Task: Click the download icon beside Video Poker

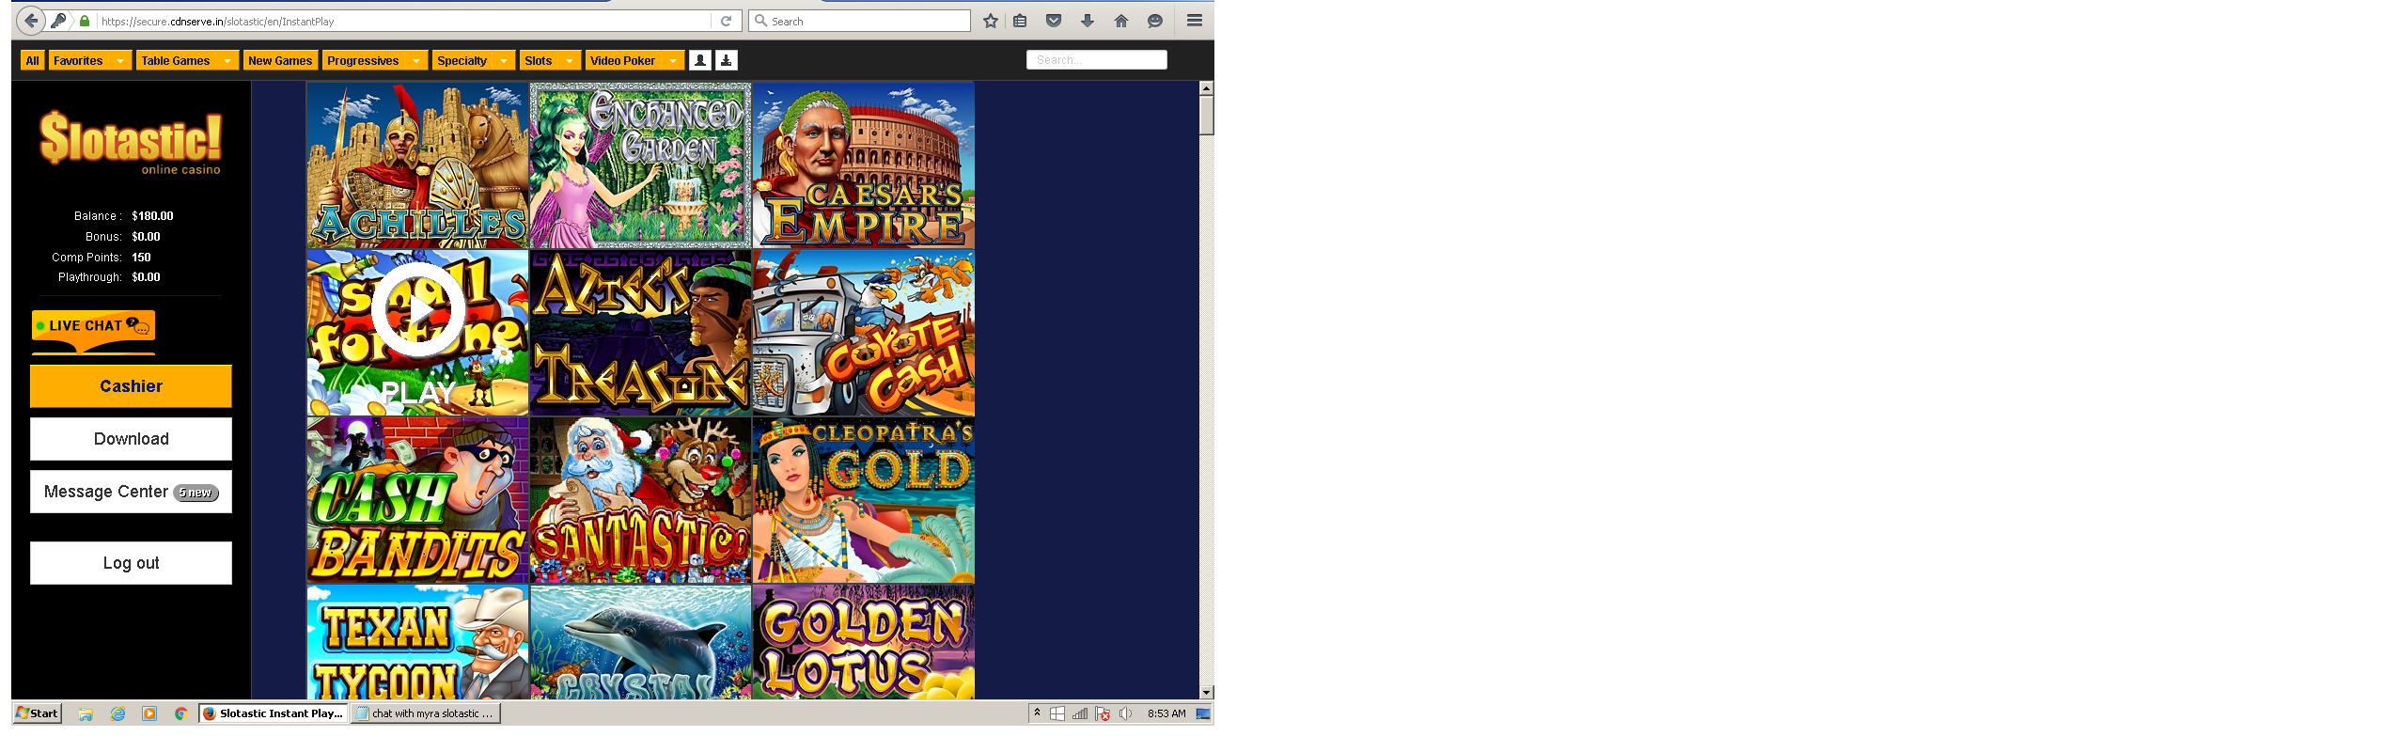Action: [726, 60]
